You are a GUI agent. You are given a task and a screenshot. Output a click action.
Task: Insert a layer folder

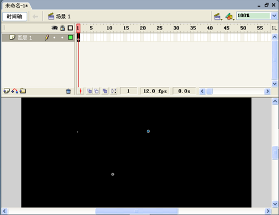(23, 91)
